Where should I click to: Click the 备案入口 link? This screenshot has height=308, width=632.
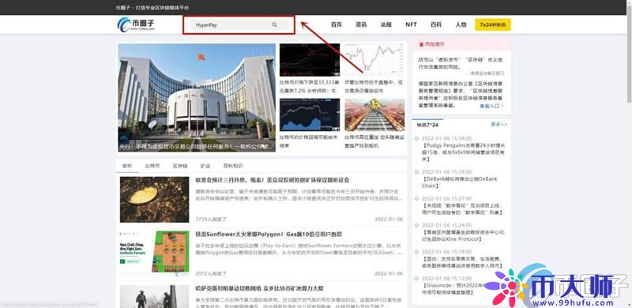click(x=491, y=106)
